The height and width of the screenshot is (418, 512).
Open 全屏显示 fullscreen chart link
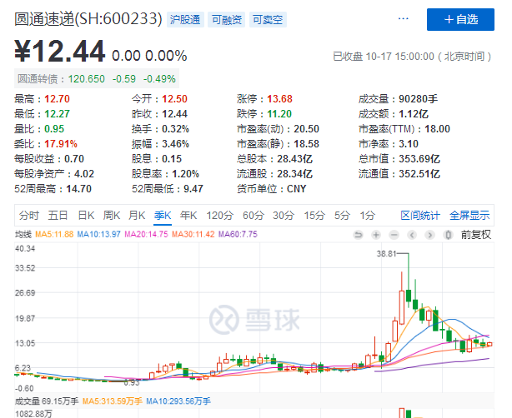tap(470, 216)
